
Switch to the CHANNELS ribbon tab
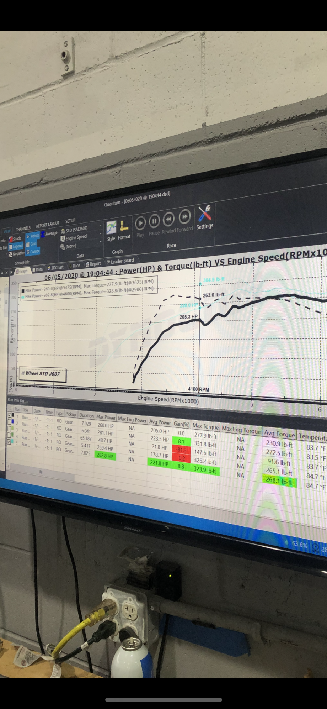pos(23,229)
